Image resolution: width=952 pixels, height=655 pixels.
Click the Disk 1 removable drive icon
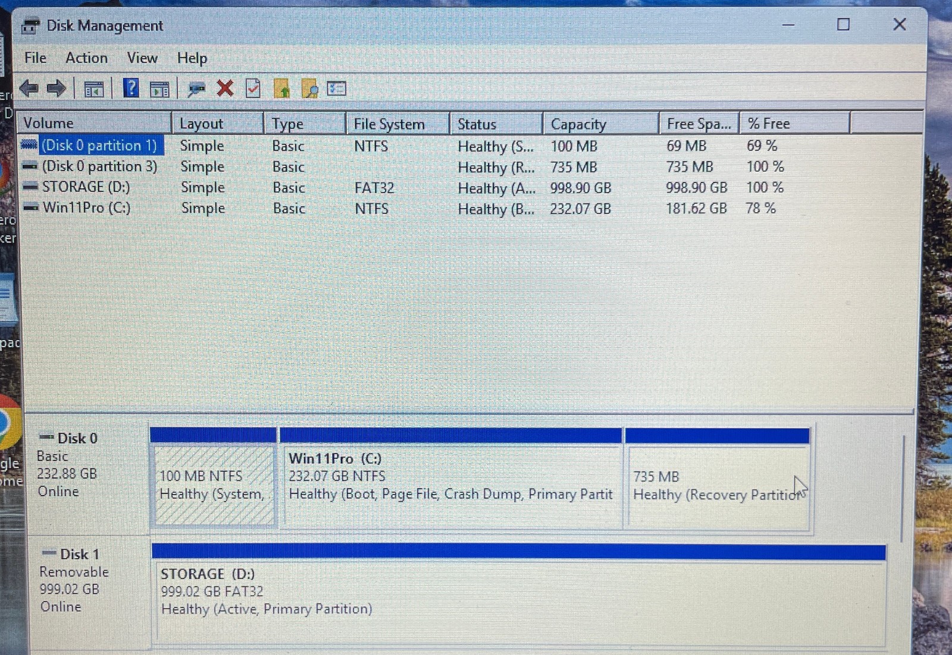pyautogui.click(x=49, y=553)
